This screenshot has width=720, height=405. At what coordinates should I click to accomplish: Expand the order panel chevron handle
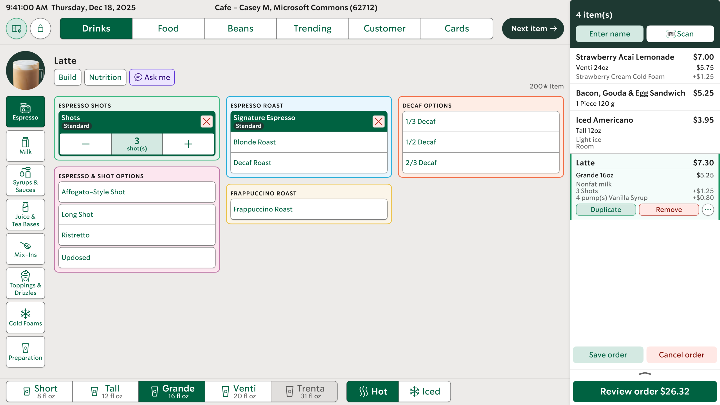click(645, 374)
